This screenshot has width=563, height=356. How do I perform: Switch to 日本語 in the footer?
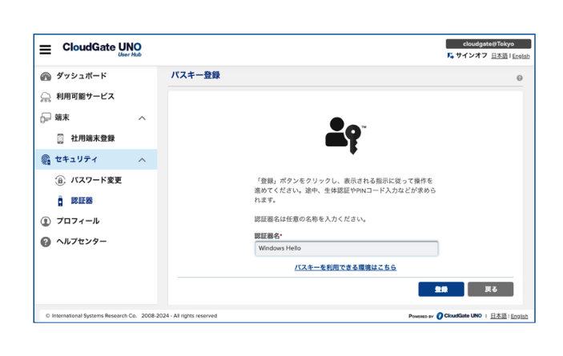click(x=498, y=316)
